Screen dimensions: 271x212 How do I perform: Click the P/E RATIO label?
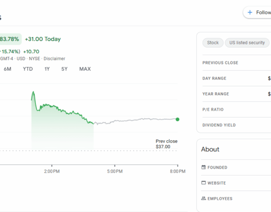[213, 109]
